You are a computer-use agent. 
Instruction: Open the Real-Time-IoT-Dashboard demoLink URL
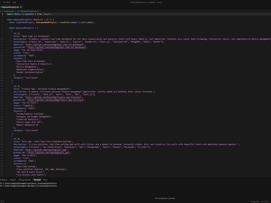[x=54, y=45]
